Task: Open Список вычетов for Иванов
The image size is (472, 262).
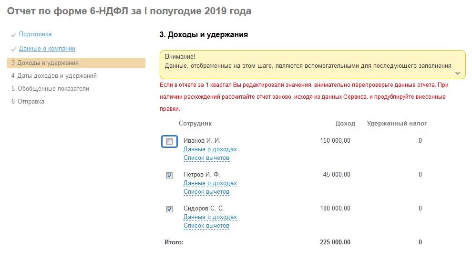Action: [206, 158]
